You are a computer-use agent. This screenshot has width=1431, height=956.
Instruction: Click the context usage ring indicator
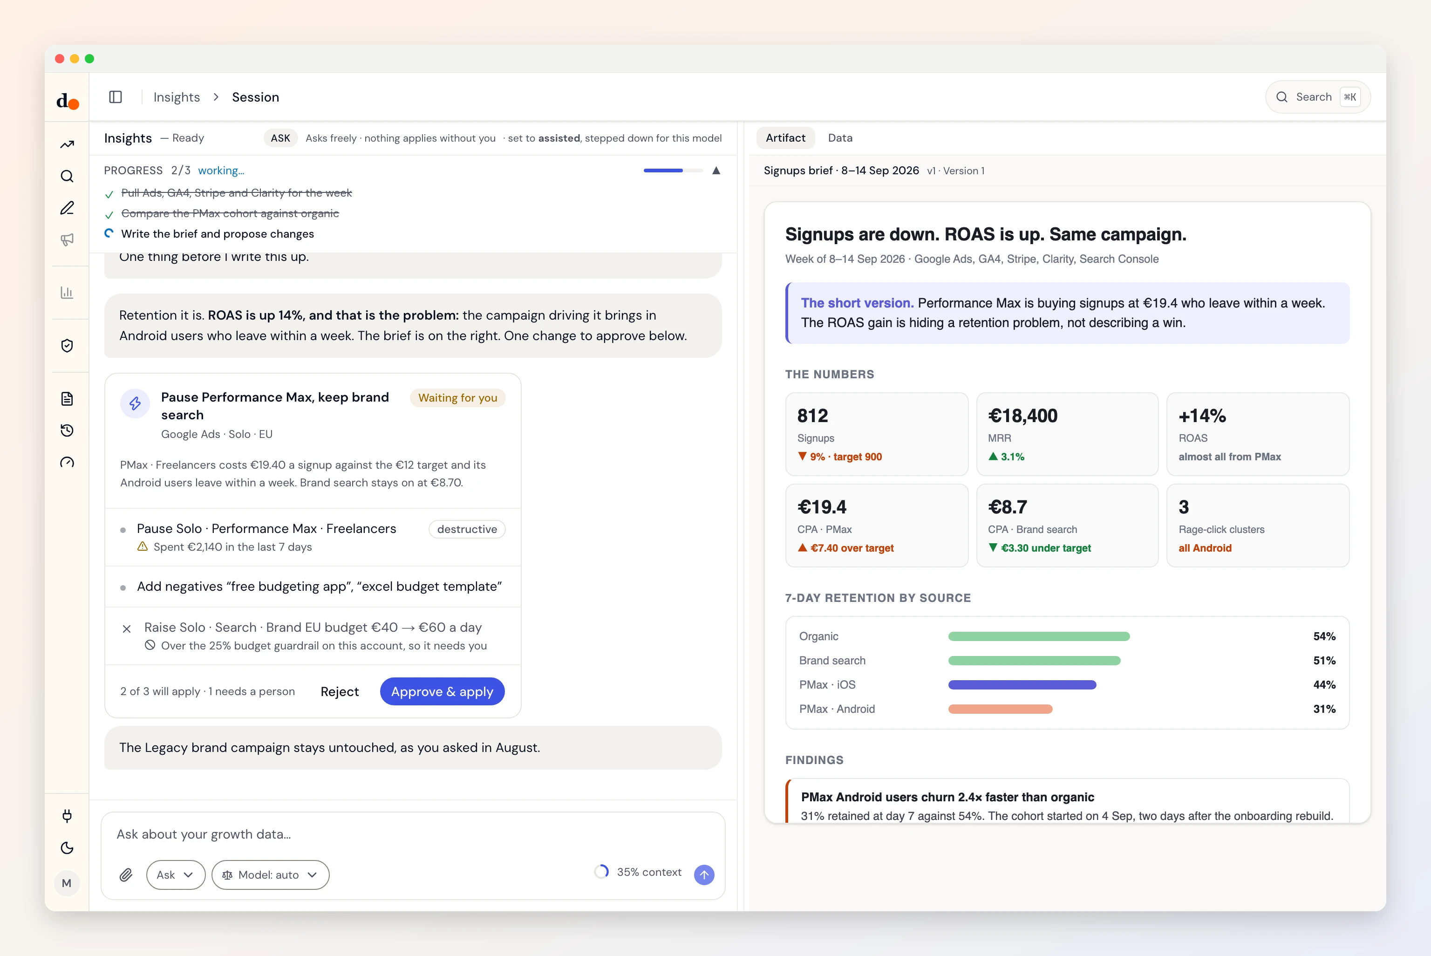coord(601,872)
